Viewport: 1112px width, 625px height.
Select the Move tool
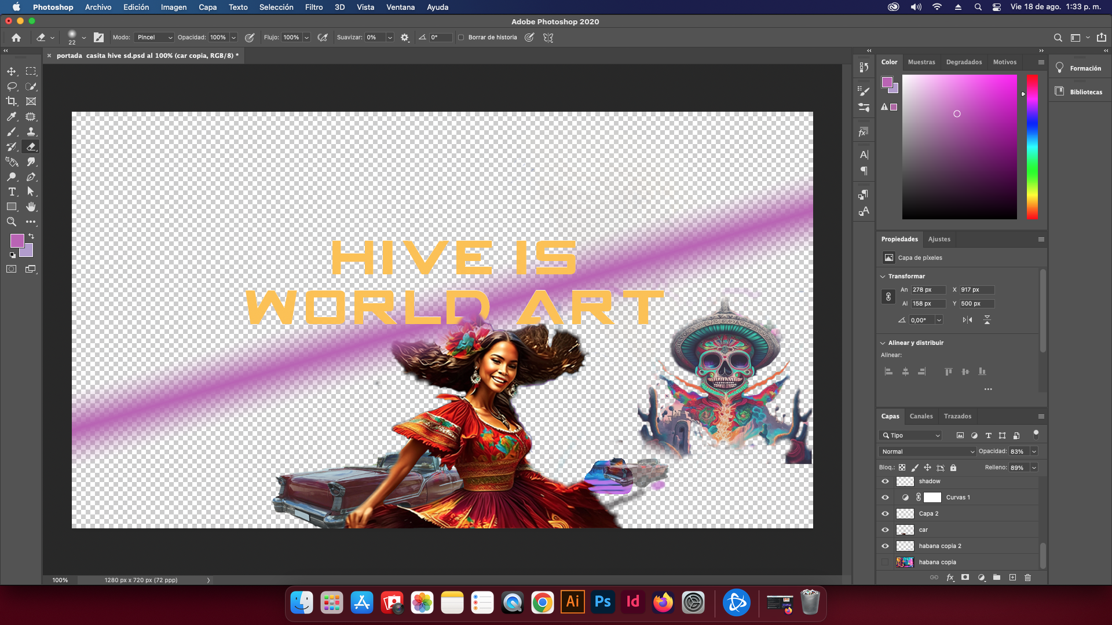pos(12,71)
